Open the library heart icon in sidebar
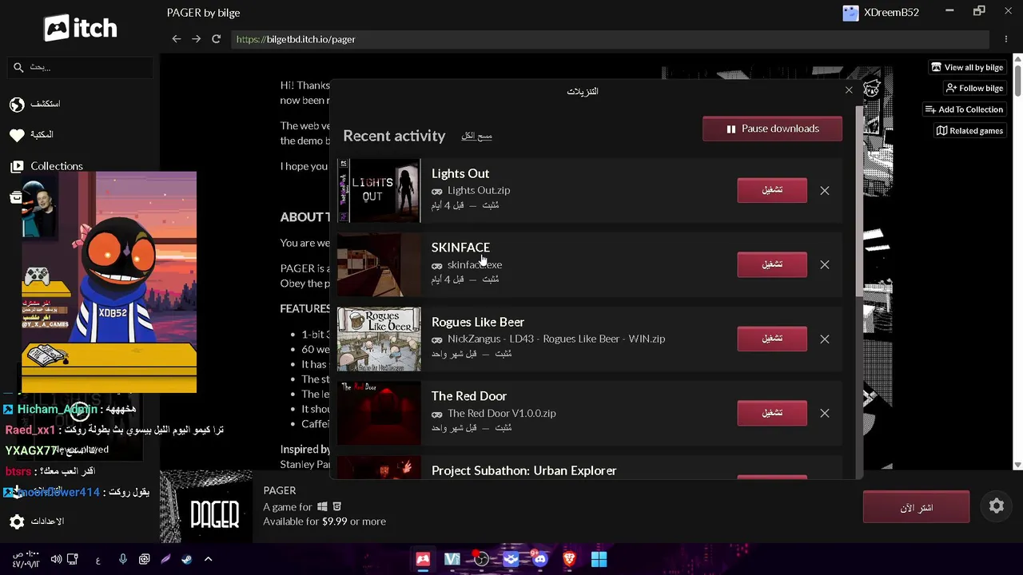 click(17, 135)
